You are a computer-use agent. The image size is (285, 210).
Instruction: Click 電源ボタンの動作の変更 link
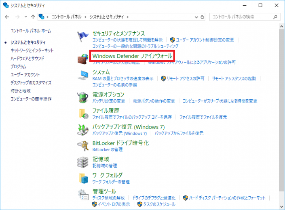tap(154, 101)
